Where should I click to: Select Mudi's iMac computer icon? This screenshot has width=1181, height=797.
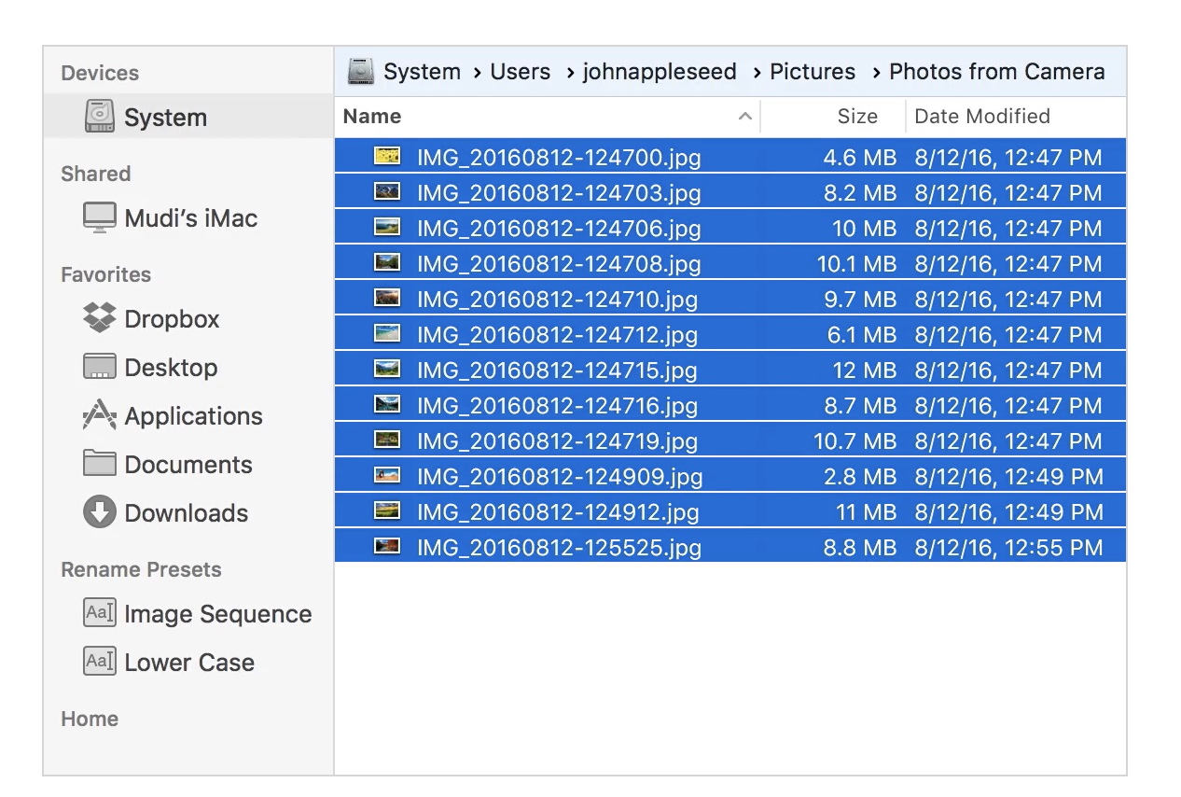coord(100,217)
